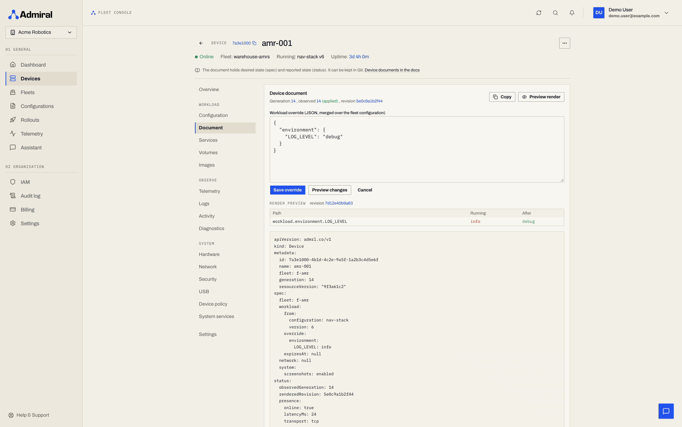Expand the Acme Robotics organisation dropdown

[41, 32]
